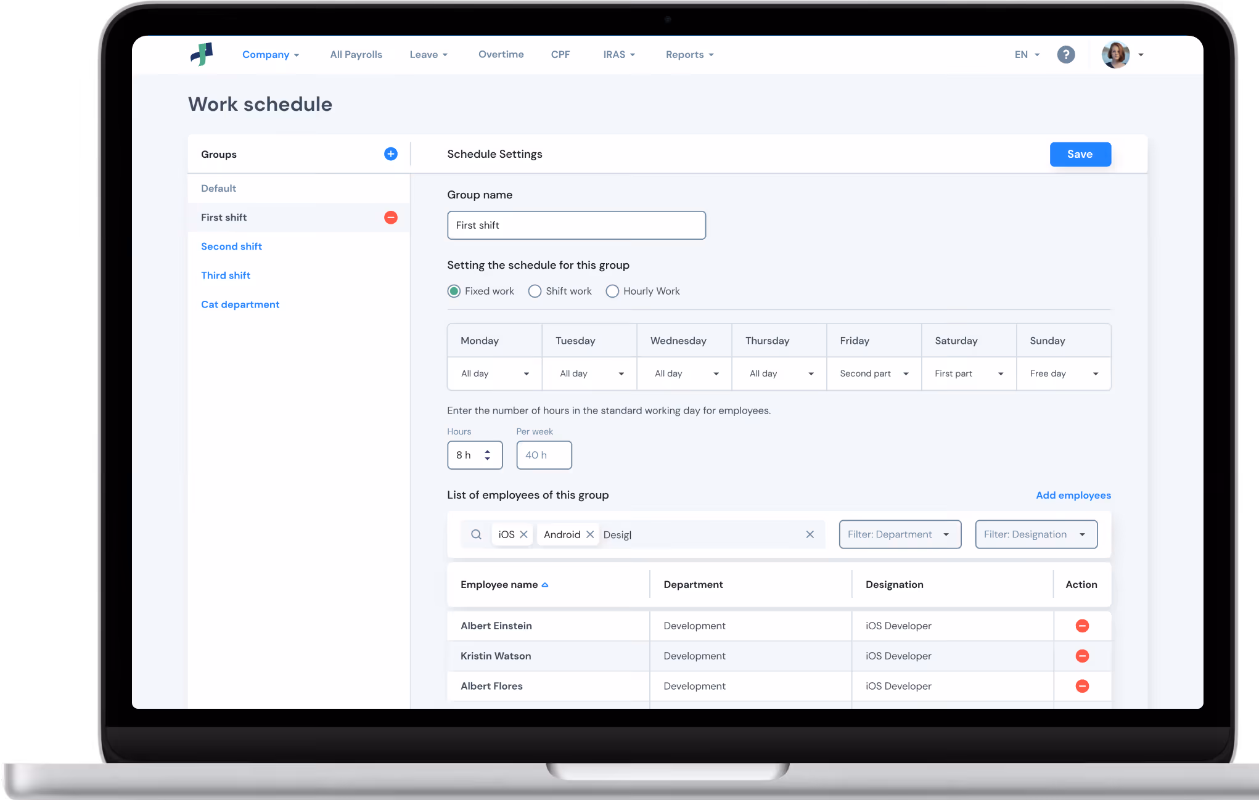Open the EN language selector

(x=1027, y=55)
